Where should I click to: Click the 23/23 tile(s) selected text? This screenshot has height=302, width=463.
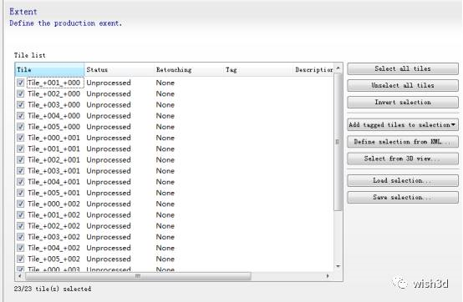53,289
